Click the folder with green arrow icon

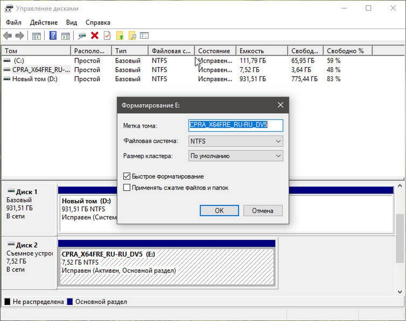120,35
